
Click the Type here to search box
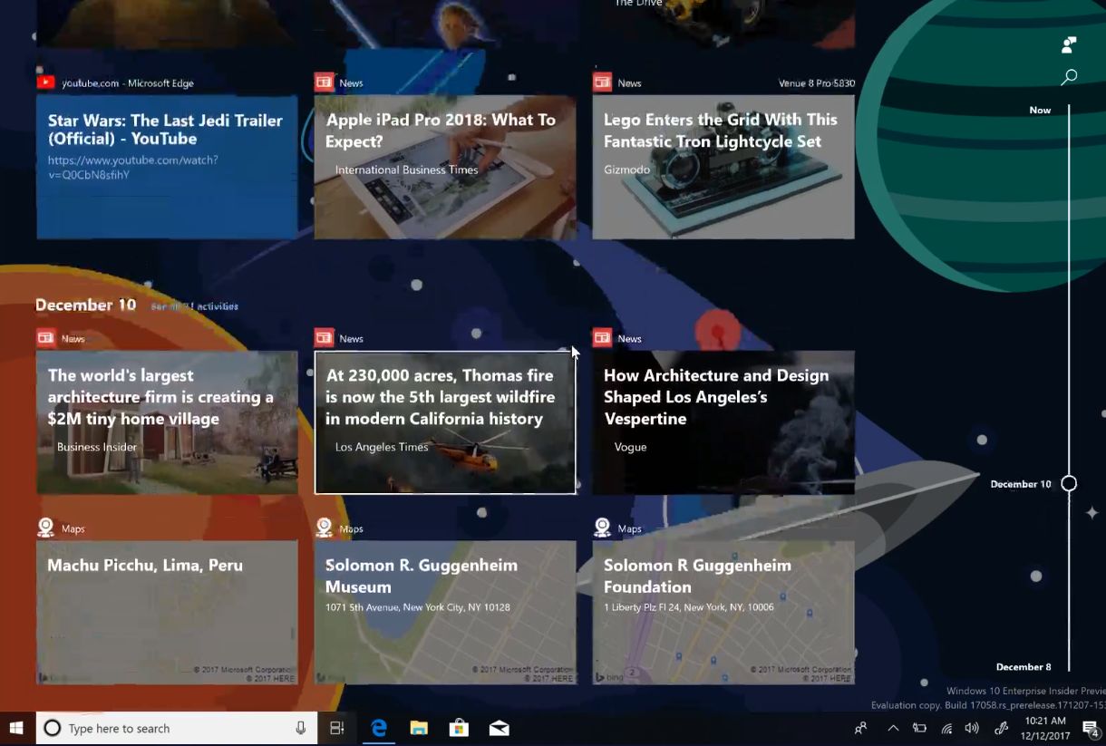[x=177, y=728]
